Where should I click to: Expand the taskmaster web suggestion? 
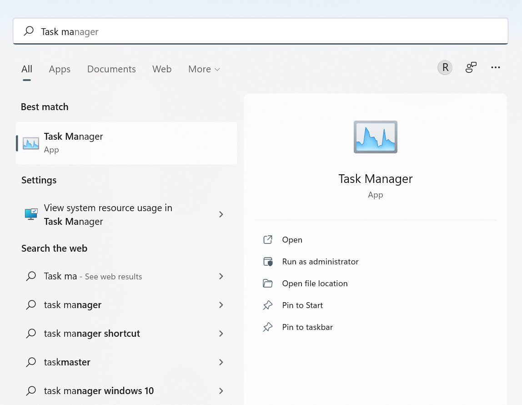[221, 362]
